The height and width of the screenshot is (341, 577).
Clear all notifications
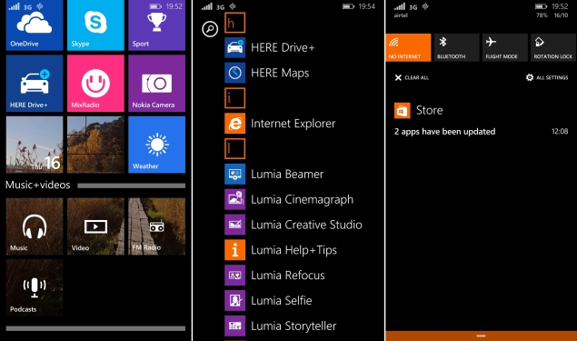[x=412, y=77]
